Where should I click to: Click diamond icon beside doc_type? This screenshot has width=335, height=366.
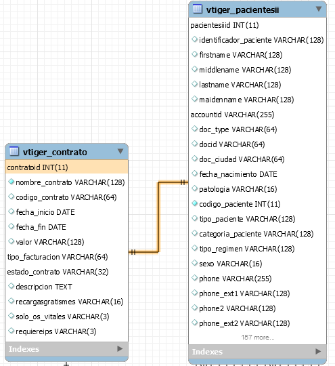pyautogui.click(x=194, y=129)
